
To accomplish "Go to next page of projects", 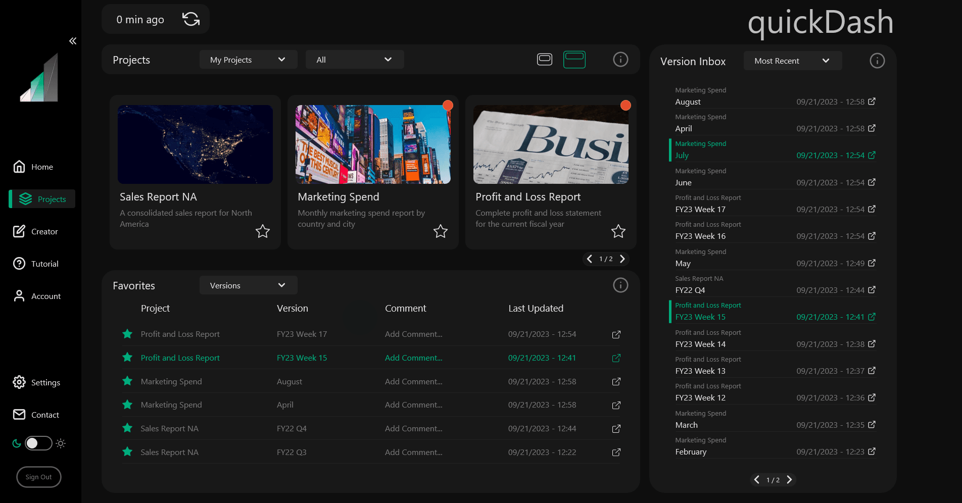I will 622,259.
